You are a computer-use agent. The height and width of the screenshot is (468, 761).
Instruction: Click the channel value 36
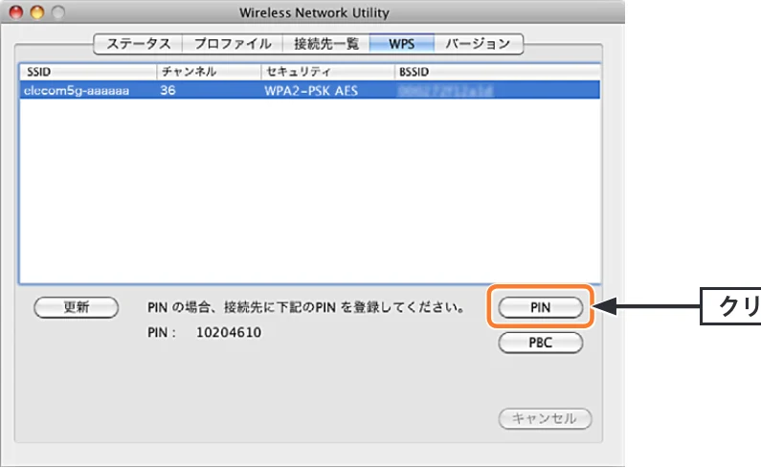coord(168,90)
